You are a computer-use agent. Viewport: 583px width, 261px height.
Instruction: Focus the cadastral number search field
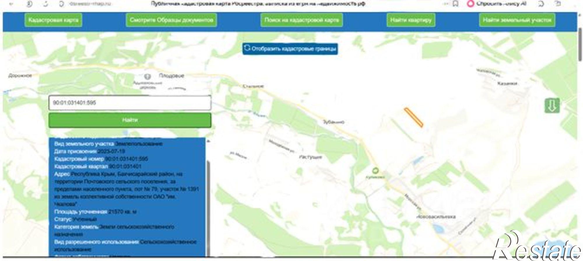point(130,103)
